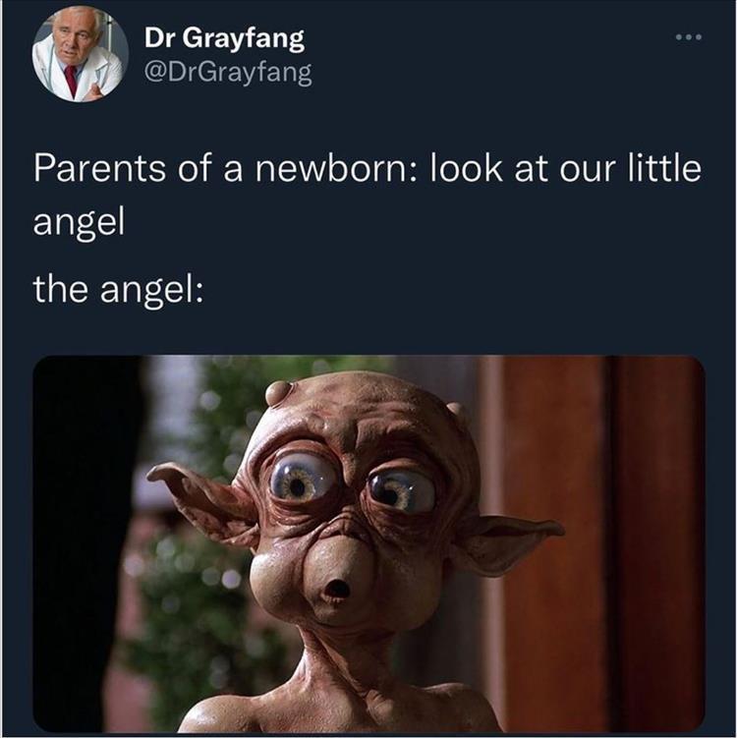Open the three-dot more options menu
The image size is (737, 738).
(689, 36)
